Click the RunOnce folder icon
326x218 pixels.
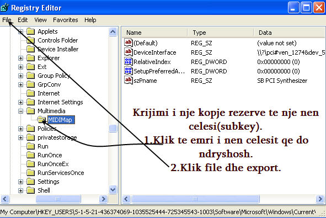tap(30, 155)
